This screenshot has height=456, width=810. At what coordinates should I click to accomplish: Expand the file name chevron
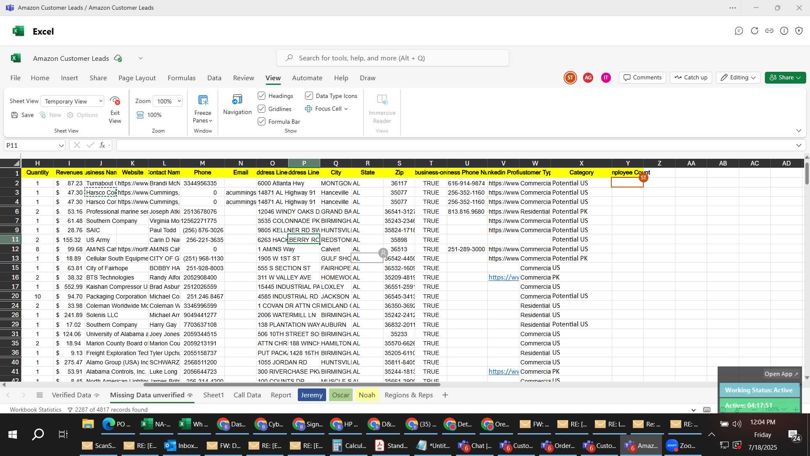point(140,58)
